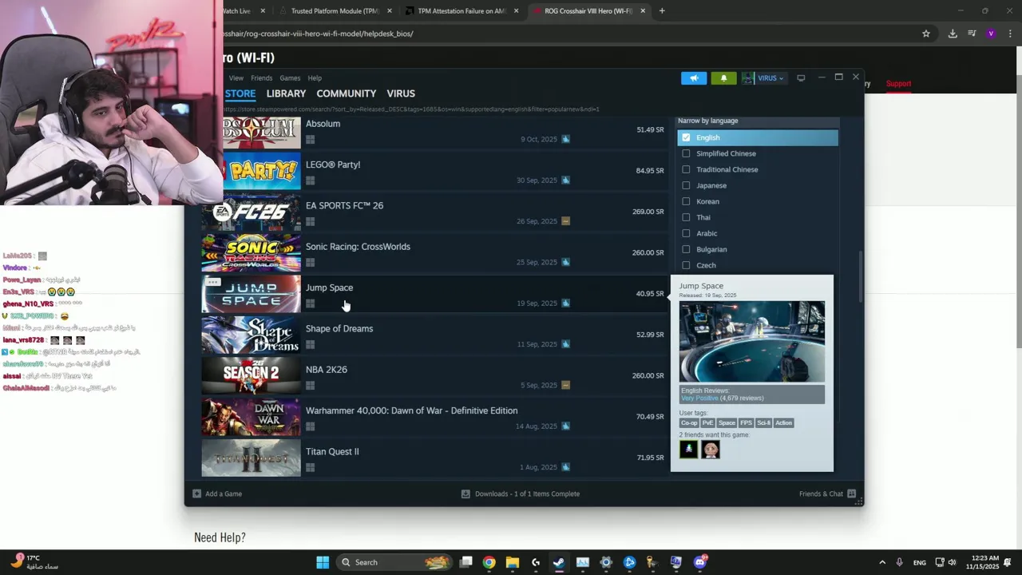
Task: Click the Downloads manager icon
Action: (465, 494)
